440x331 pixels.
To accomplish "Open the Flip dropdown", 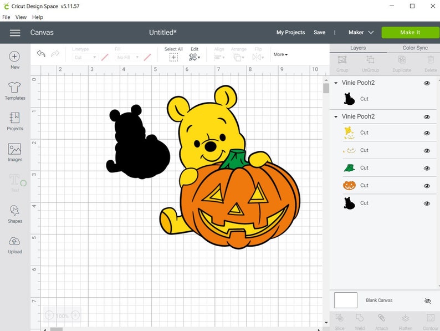I will click(258, 57).
